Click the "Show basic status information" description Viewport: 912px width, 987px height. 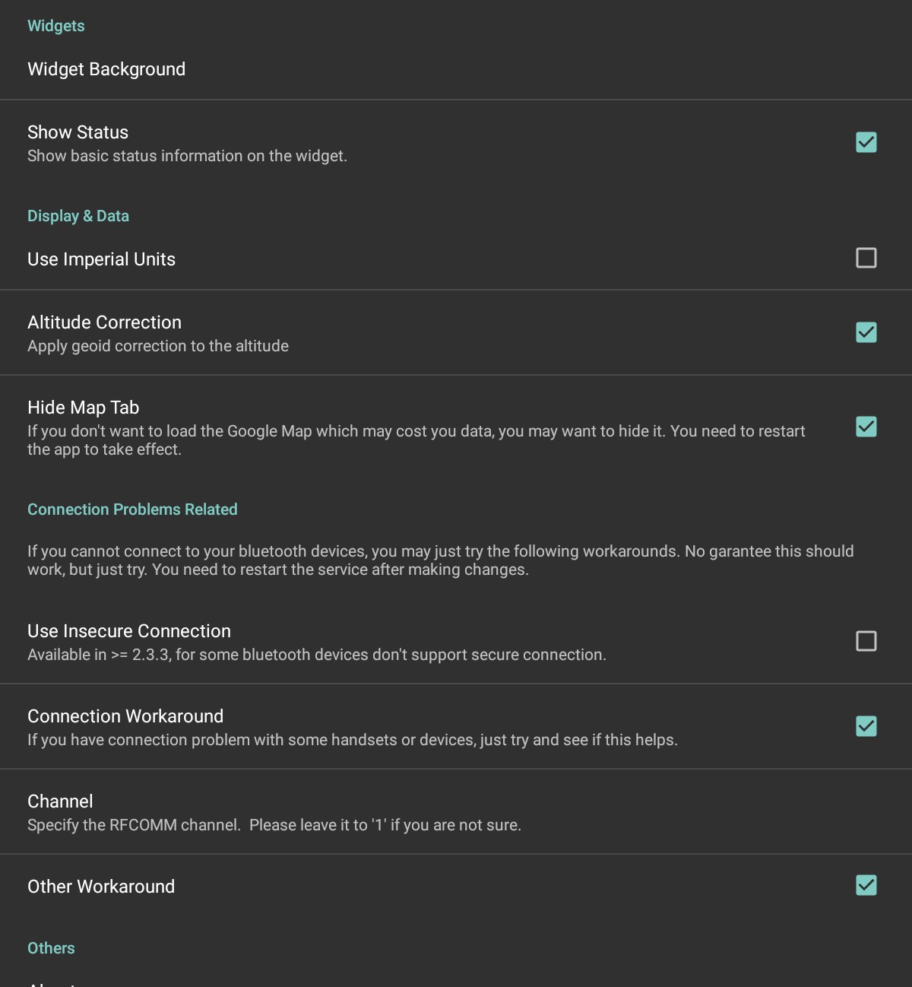tap(187, 156)
